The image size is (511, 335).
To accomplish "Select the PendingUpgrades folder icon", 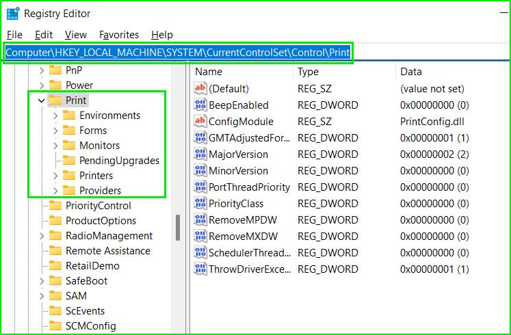I will pos(69,161).
